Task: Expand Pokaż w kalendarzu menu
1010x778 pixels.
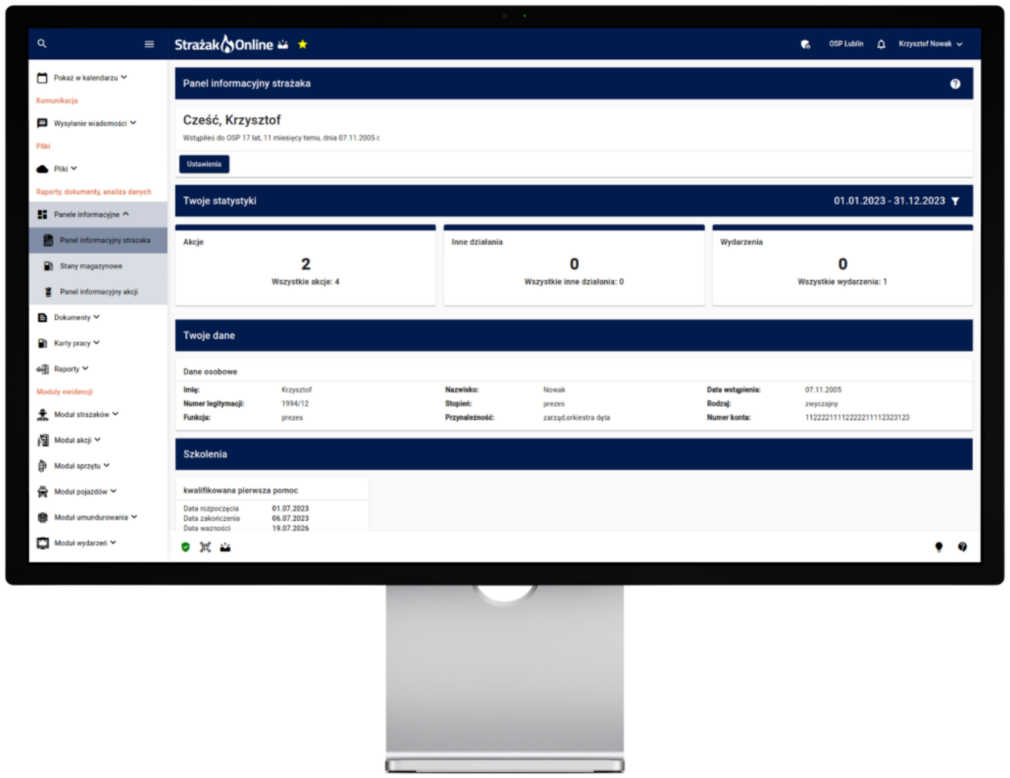Action: tap(86, 78)
